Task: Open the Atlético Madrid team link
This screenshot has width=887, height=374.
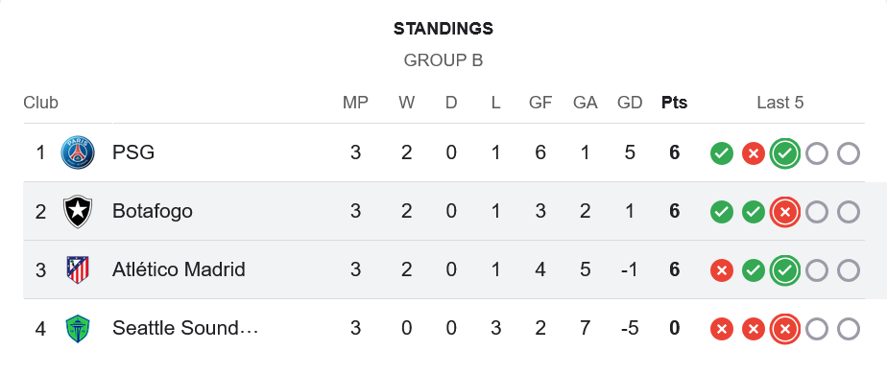Action: 179,270
